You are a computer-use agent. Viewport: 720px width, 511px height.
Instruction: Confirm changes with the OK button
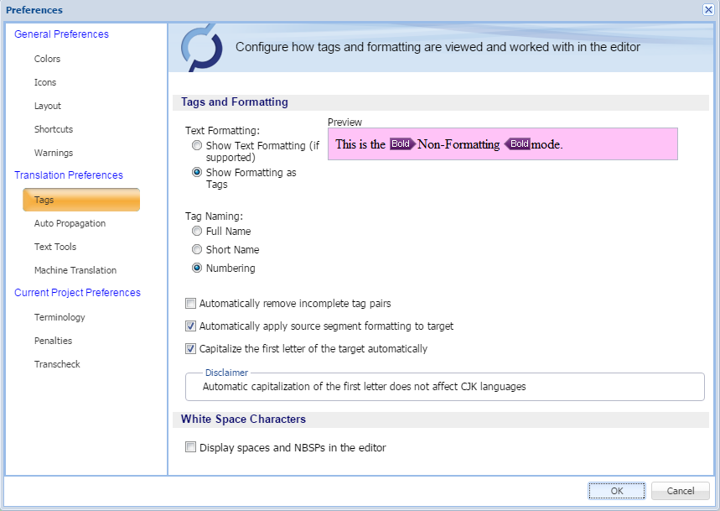tap(617, 491)
